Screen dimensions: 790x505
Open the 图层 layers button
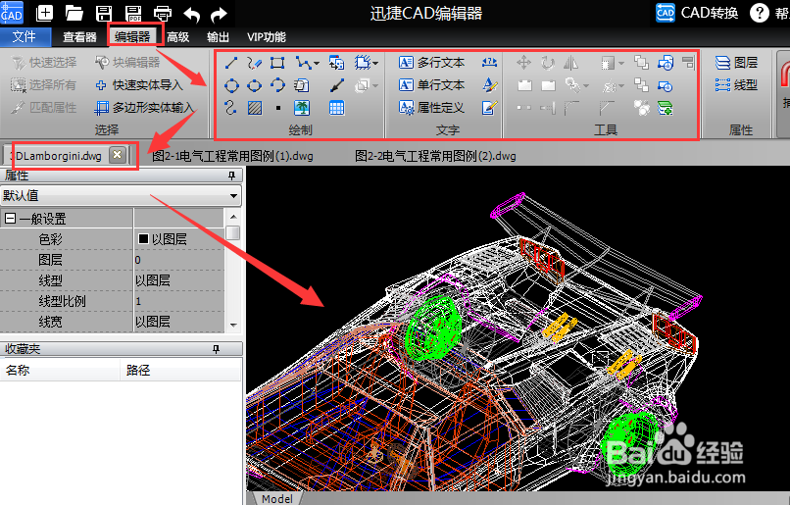tap(736, 63)
